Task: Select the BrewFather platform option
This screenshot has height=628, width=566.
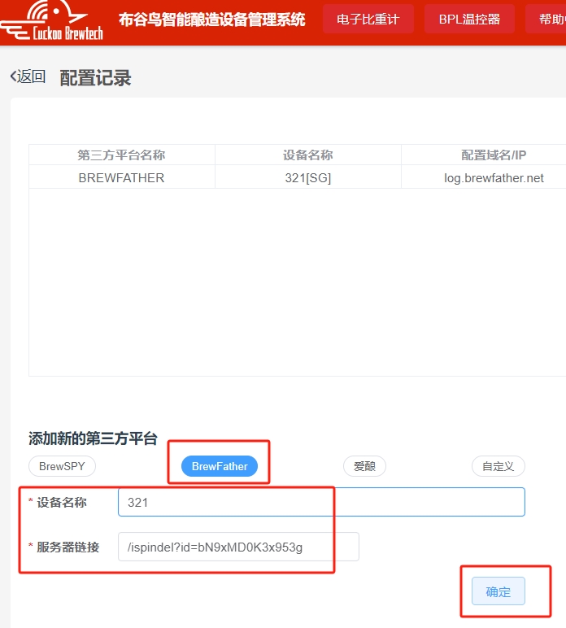Action: [x=220, y=466]
